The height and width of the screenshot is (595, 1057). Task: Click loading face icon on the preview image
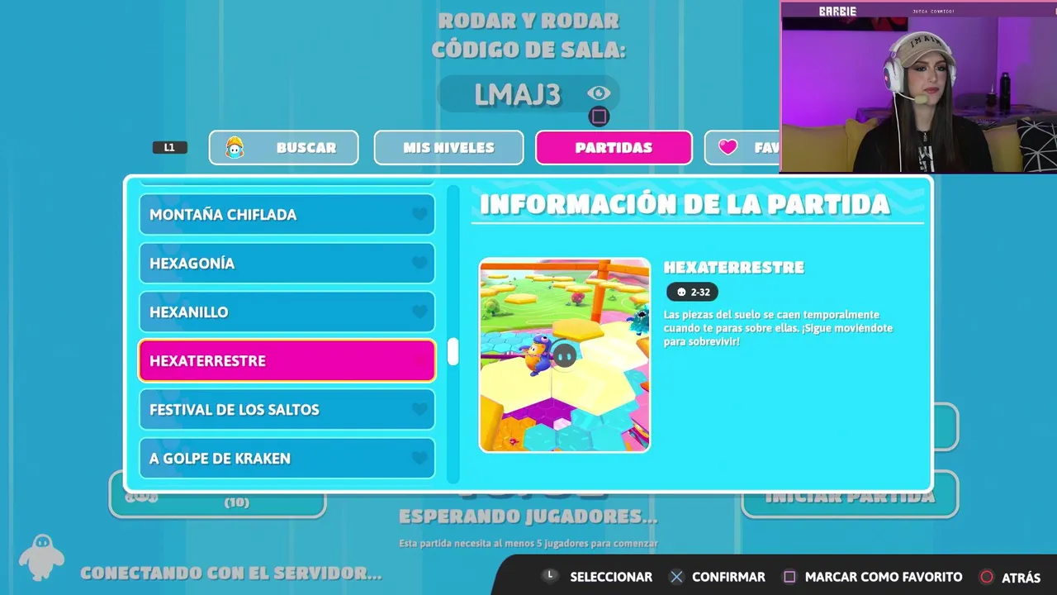pyautogui.click(x=564, y=355)
